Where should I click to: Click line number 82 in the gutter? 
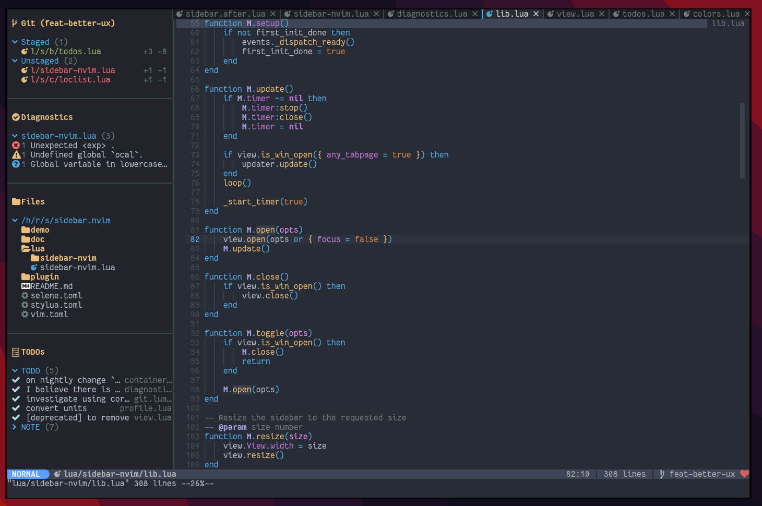(x=195, y=239)
